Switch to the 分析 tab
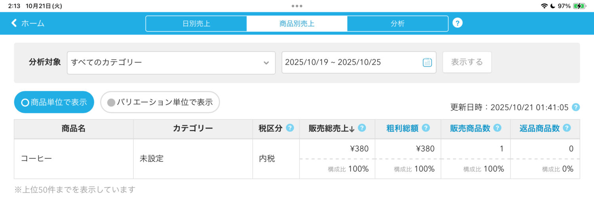Screen dimensions: 594x216 (x=398, y=23)
